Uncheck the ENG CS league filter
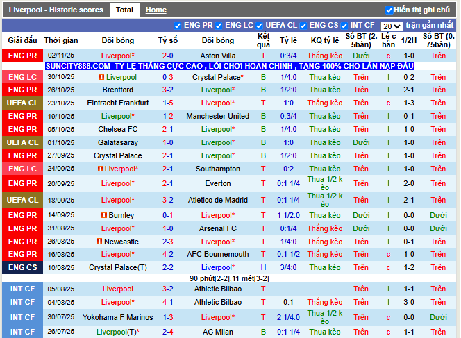Image resolution: width=461 pixels, height=338 pixels. coord(303,26)
